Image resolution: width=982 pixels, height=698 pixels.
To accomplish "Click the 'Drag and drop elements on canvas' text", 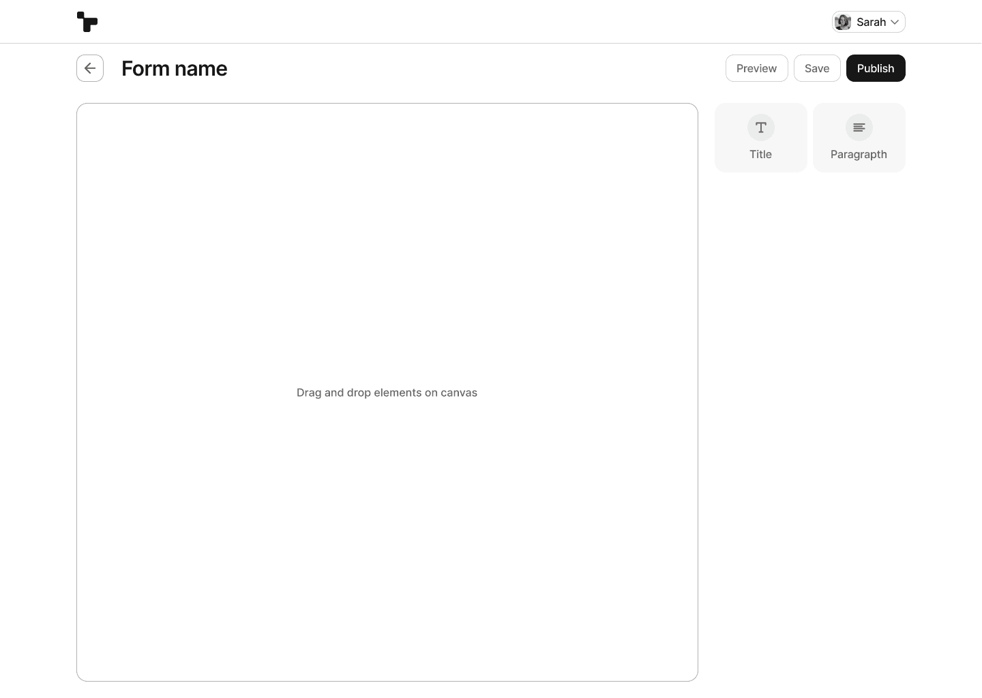I will tap(387, 393).
